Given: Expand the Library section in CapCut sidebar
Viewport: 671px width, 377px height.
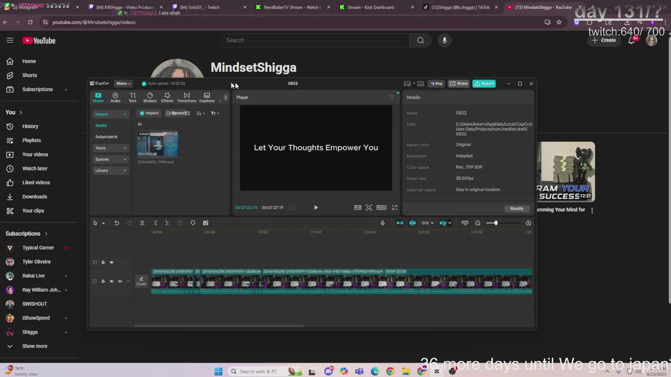Looking at the screenshot, I should click(x=110, y=170).
